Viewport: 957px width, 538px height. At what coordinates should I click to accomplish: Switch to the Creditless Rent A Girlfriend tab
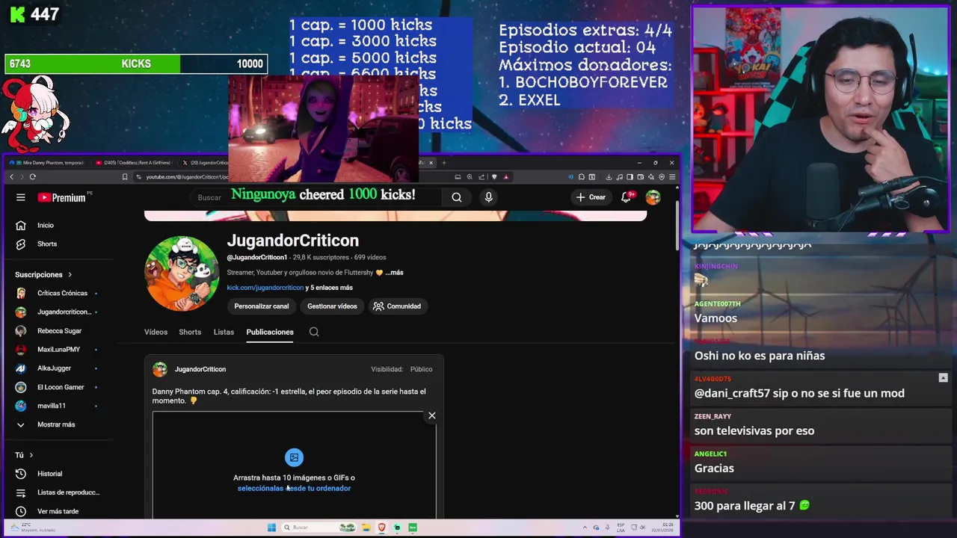135,162
